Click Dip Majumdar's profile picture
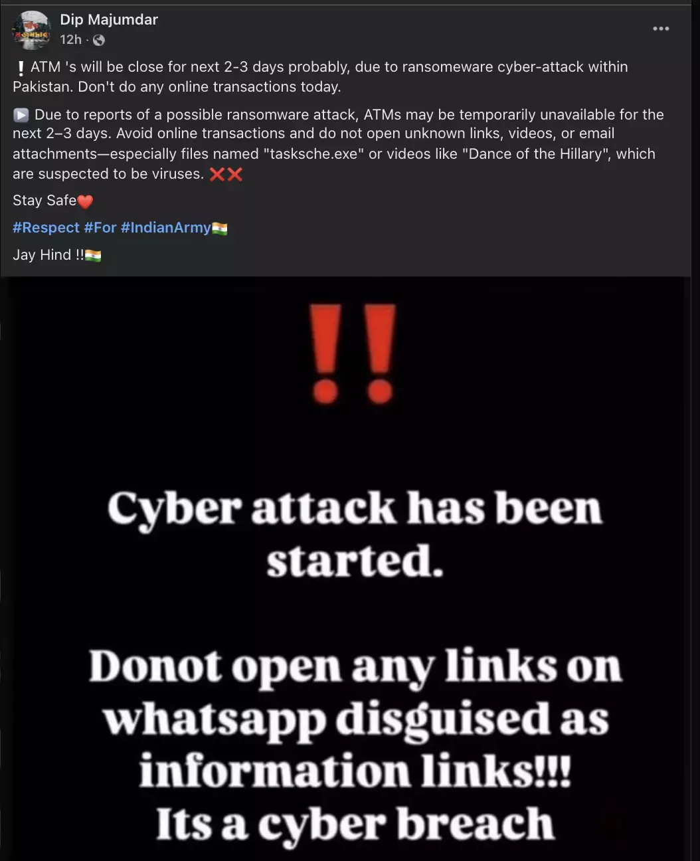This screenshot has width=700, height=861. tap(31, 31)
